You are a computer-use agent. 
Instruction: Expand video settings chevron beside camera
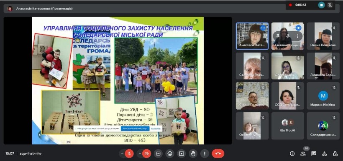pyautogui.click(x=140, y=153)
